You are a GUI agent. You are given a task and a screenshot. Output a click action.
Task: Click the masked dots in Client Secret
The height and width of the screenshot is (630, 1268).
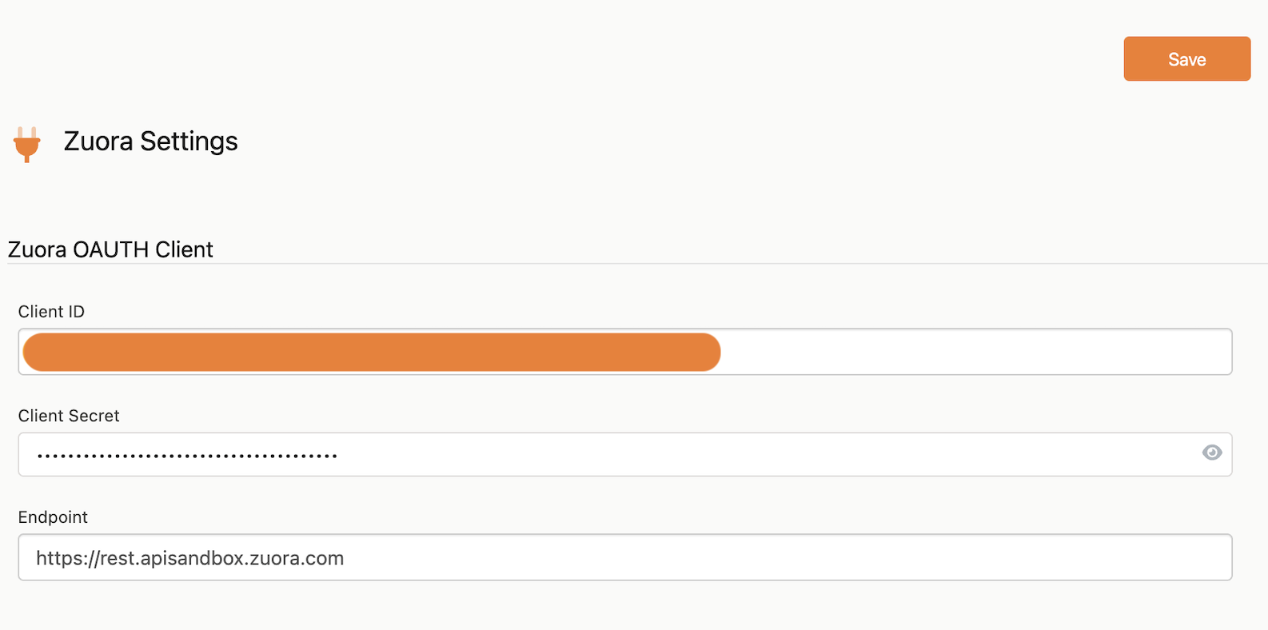pos(187,456)
